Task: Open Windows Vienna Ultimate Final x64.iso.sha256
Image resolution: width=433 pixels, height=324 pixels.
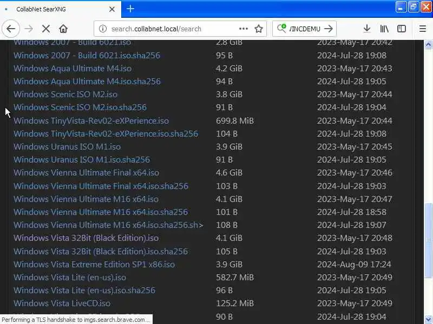Action: pyautogui.click(x=101, y=186)
